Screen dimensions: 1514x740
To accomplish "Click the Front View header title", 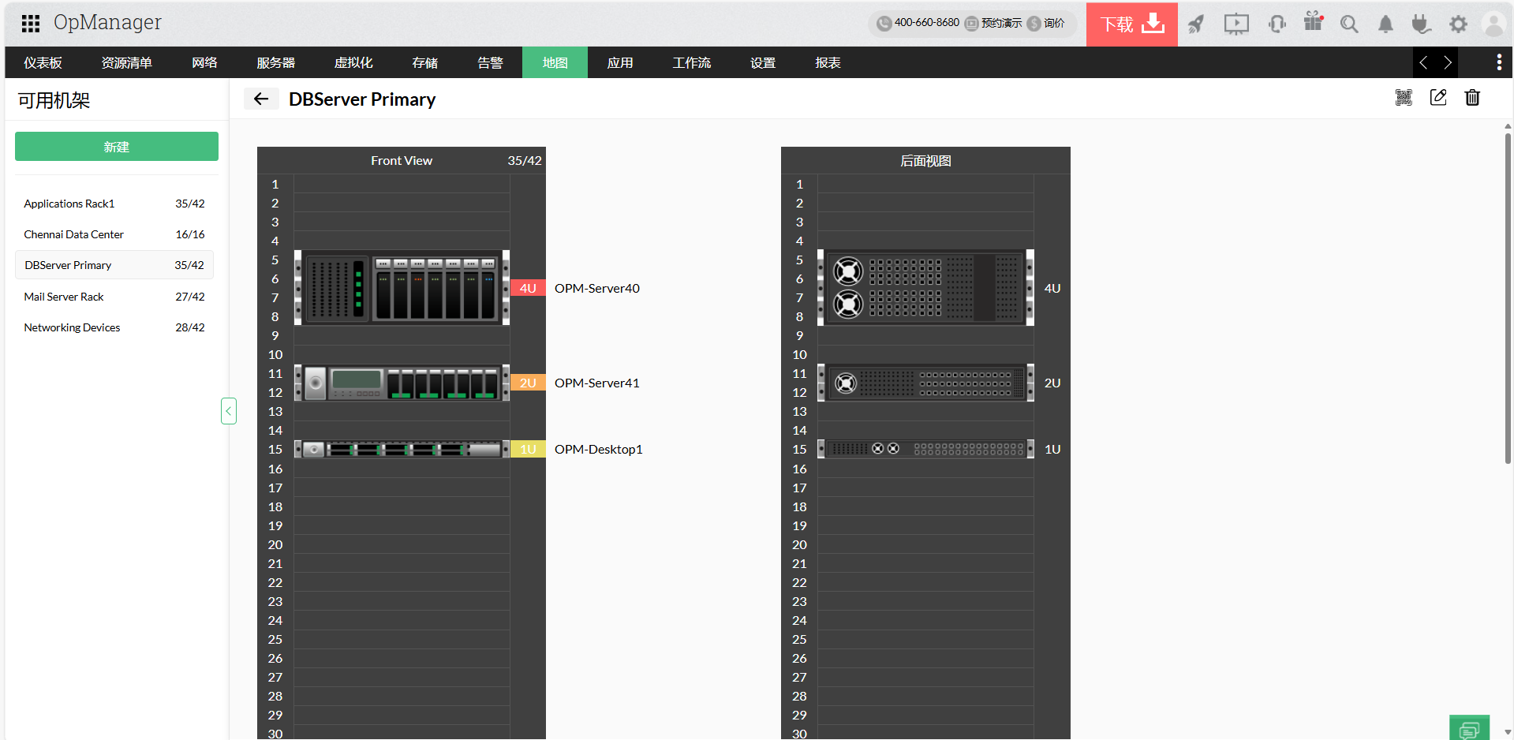I will point(402,161).
